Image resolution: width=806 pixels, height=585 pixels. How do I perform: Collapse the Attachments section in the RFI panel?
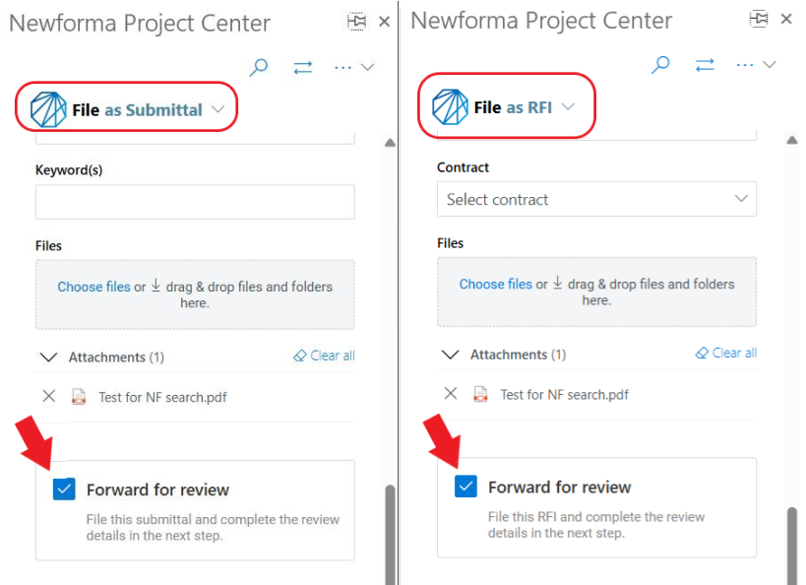[x=451, y=355]
